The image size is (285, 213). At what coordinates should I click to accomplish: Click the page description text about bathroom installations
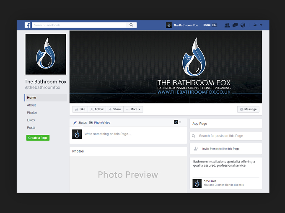point(224,163)
